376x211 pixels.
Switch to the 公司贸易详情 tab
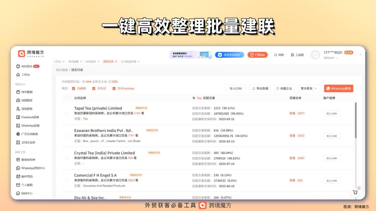click(x=128, y=62)
